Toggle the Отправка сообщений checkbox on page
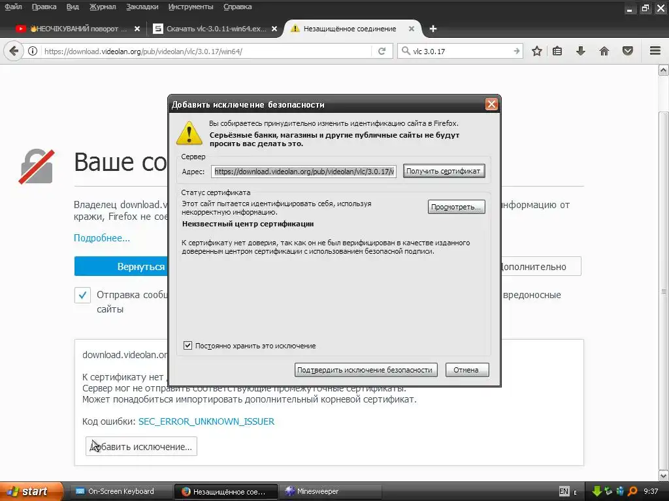The image size is (669, 501). 82,295
